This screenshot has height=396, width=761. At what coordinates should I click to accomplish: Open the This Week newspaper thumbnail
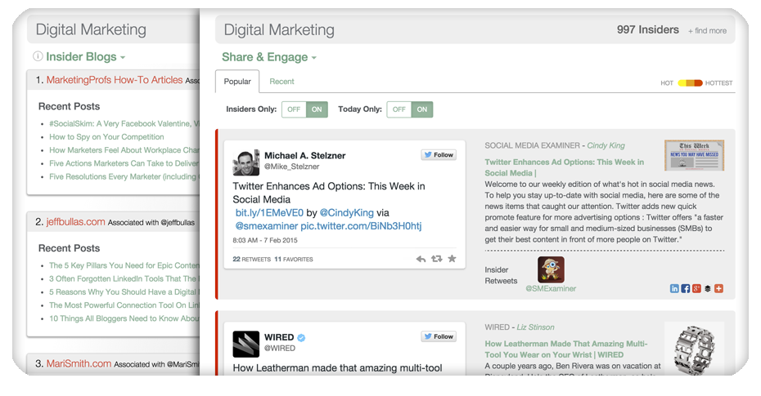[694, 155]
